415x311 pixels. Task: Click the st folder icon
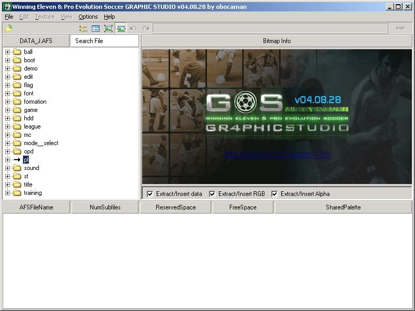(x=17, y=176)
